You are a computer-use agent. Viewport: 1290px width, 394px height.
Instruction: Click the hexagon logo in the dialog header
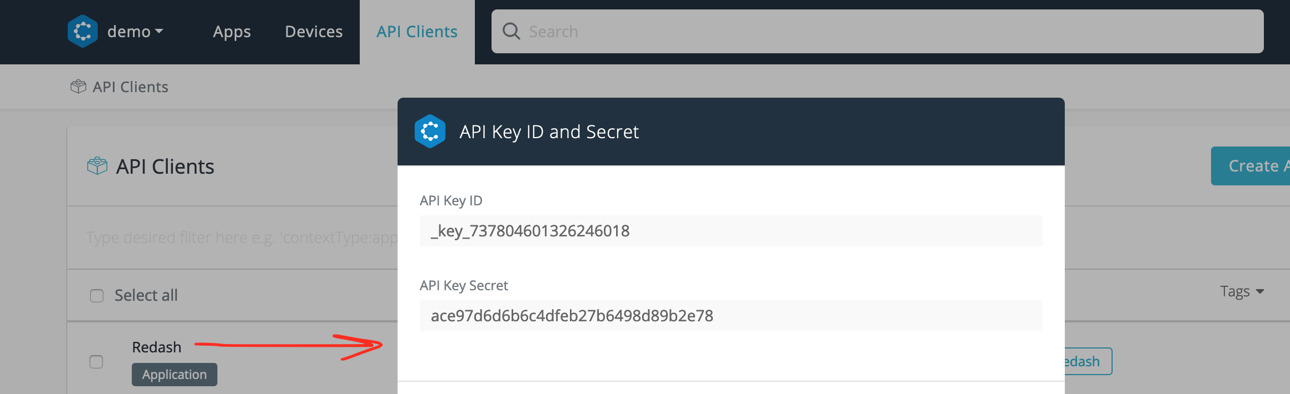click(430, 132)
